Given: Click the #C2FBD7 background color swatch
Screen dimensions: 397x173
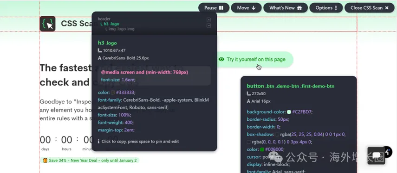Looking at the screenshot, I should point(289,112).
